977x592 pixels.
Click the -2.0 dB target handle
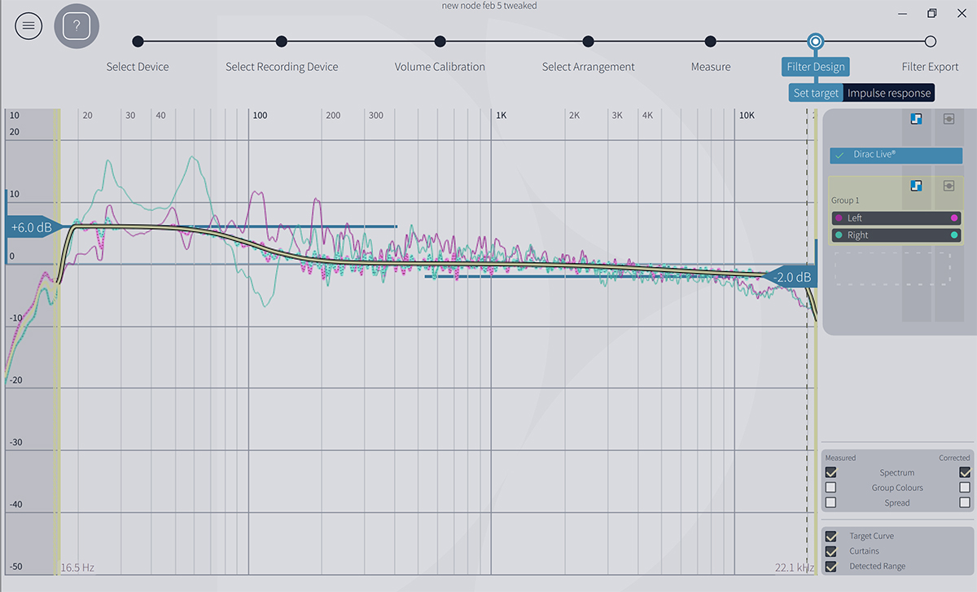791,278
